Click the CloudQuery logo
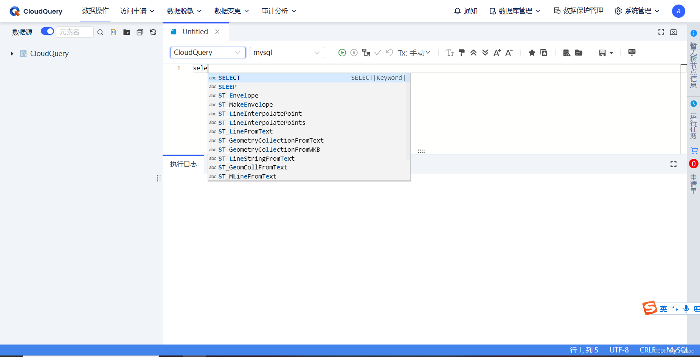The width and height of the screenshot is (700, 357). (36, 11)
